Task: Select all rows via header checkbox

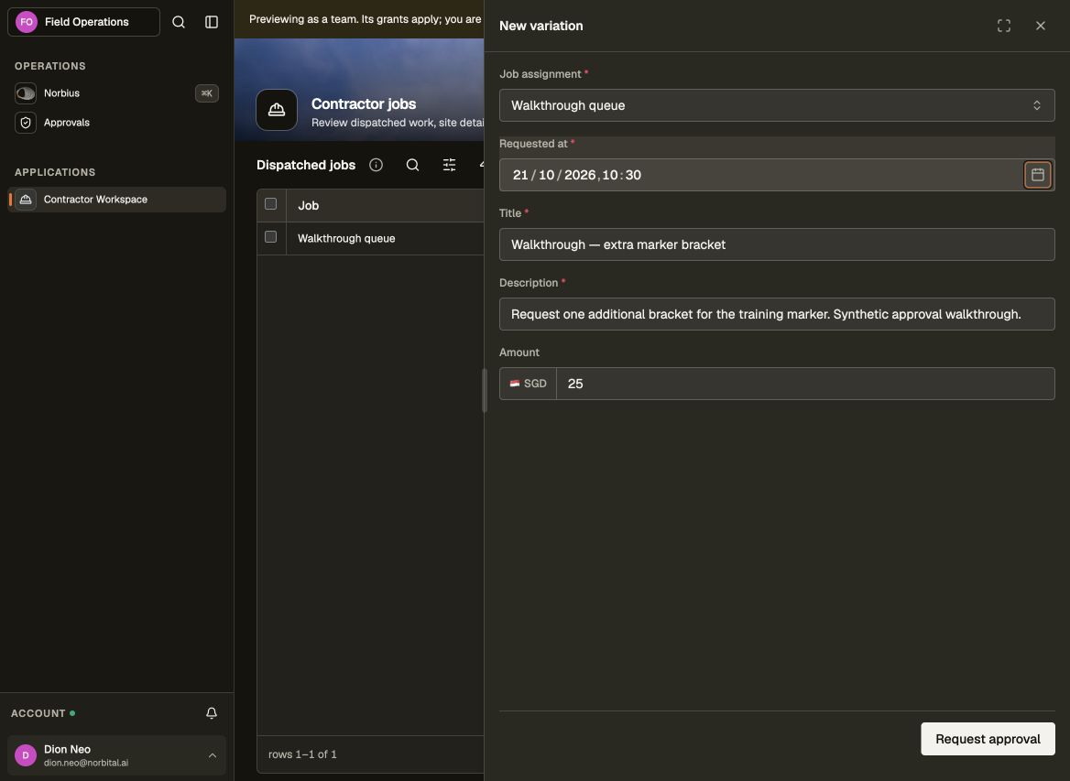Action: pyautogui.click(x=271, y=204)
